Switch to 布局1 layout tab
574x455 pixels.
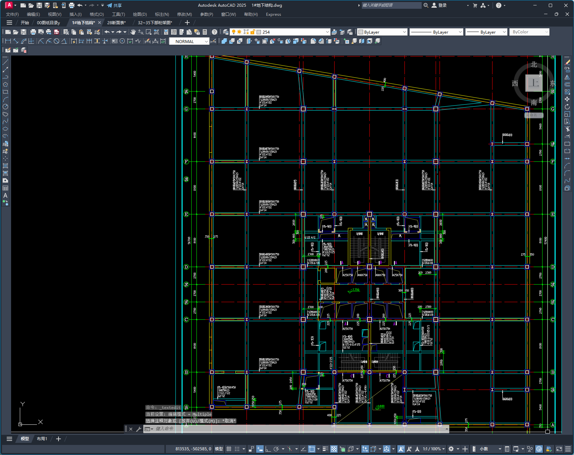[x=42, y=439]
